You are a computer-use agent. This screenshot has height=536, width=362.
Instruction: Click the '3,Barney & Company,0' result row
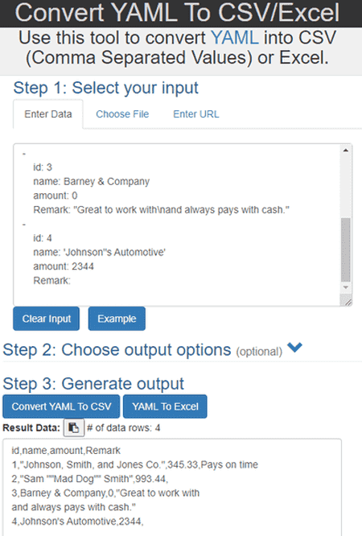105,493
